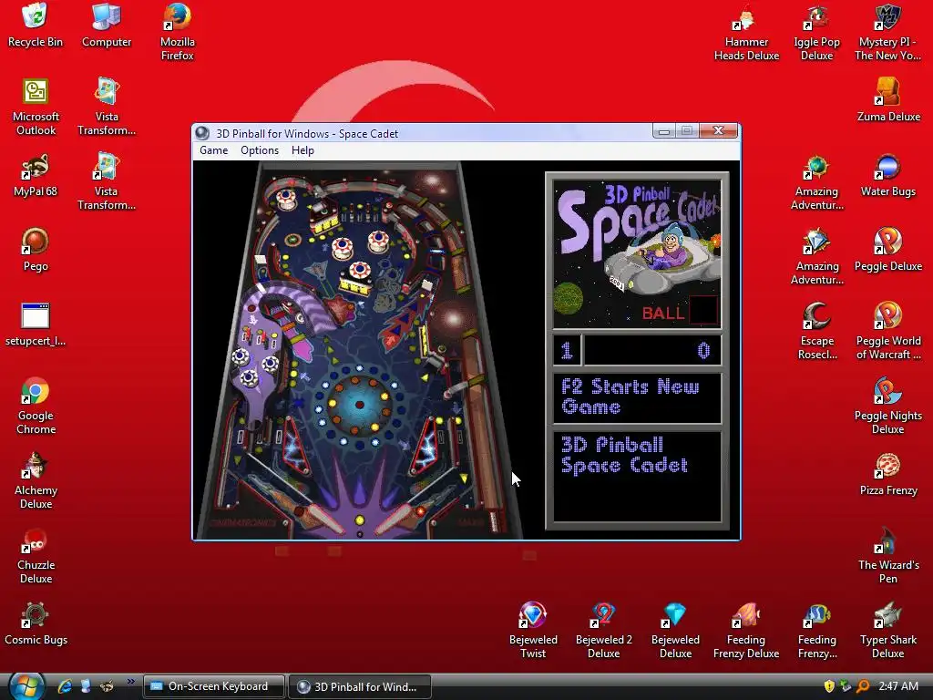Screen dimensions: 933x700
Task: Select the Bejeweled Deluxe desktop icon
Action: click(x=675, y=631)
